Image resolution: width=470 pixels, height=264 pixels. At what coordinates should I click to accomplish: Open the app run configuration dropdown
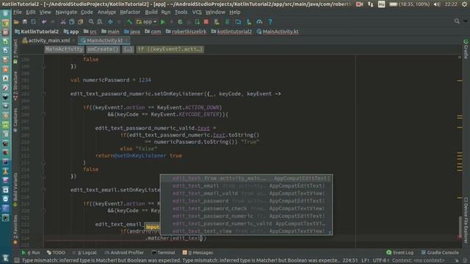pos(146,22)
